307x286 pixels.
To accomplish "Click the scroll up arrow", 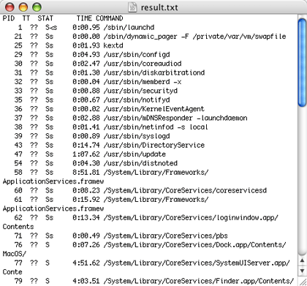I will 302,260.
